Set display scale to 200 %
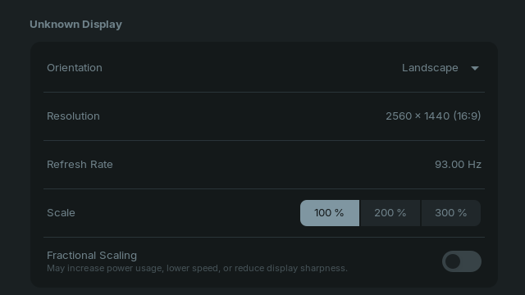This screenshot has width=525, height=295. coord(390,213)
